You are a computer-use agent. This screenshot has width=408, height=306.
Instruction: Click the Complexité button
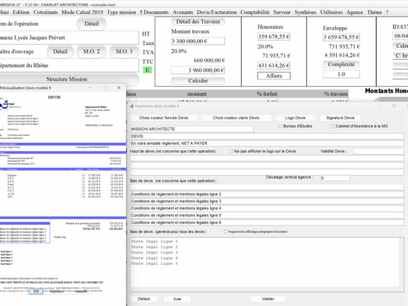click(x=341, y=64)
